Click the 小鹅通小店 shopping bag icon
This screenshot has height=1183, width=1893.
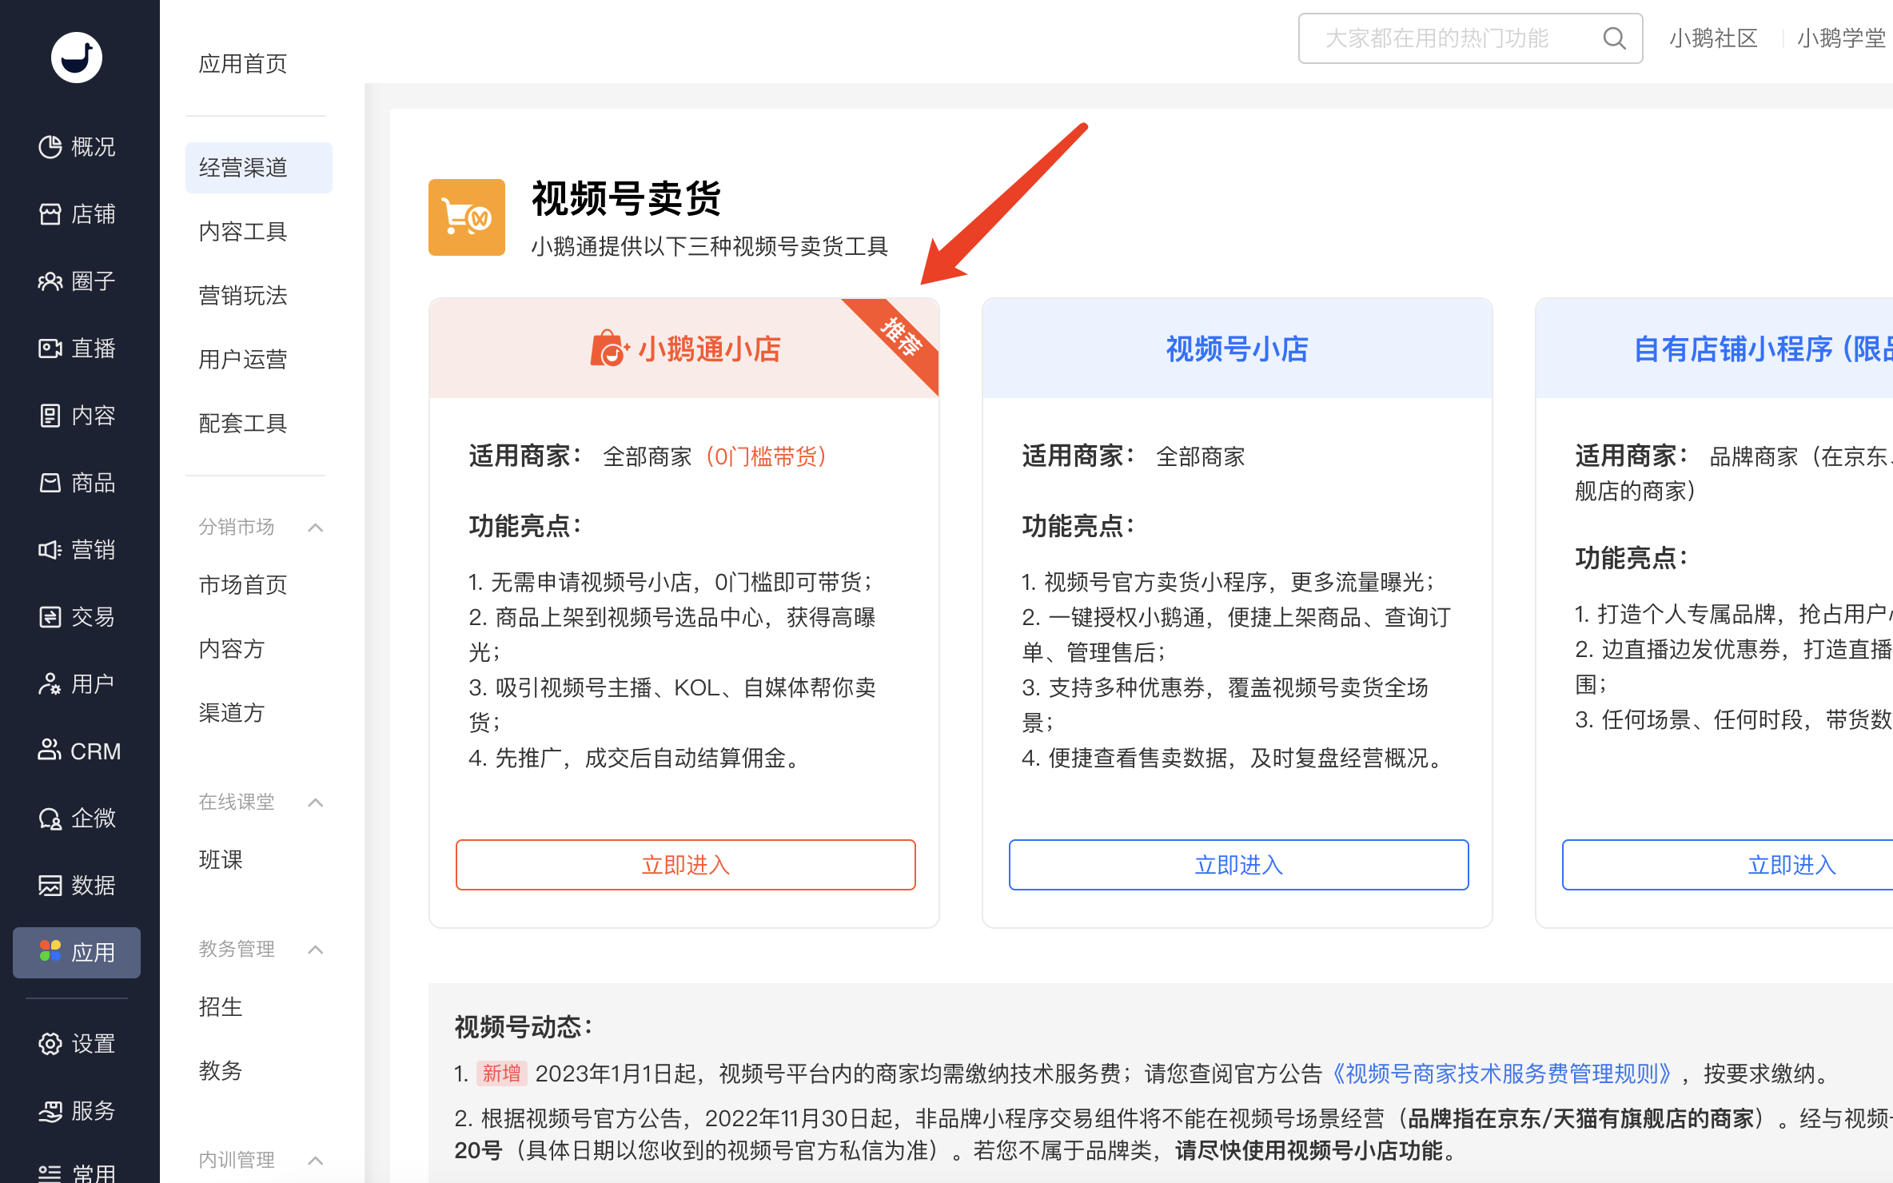609,349
